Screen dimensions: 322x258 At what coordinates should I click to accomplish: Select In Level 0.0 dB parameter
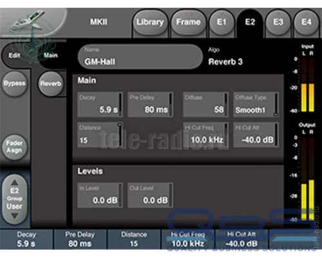pos(100,195)
